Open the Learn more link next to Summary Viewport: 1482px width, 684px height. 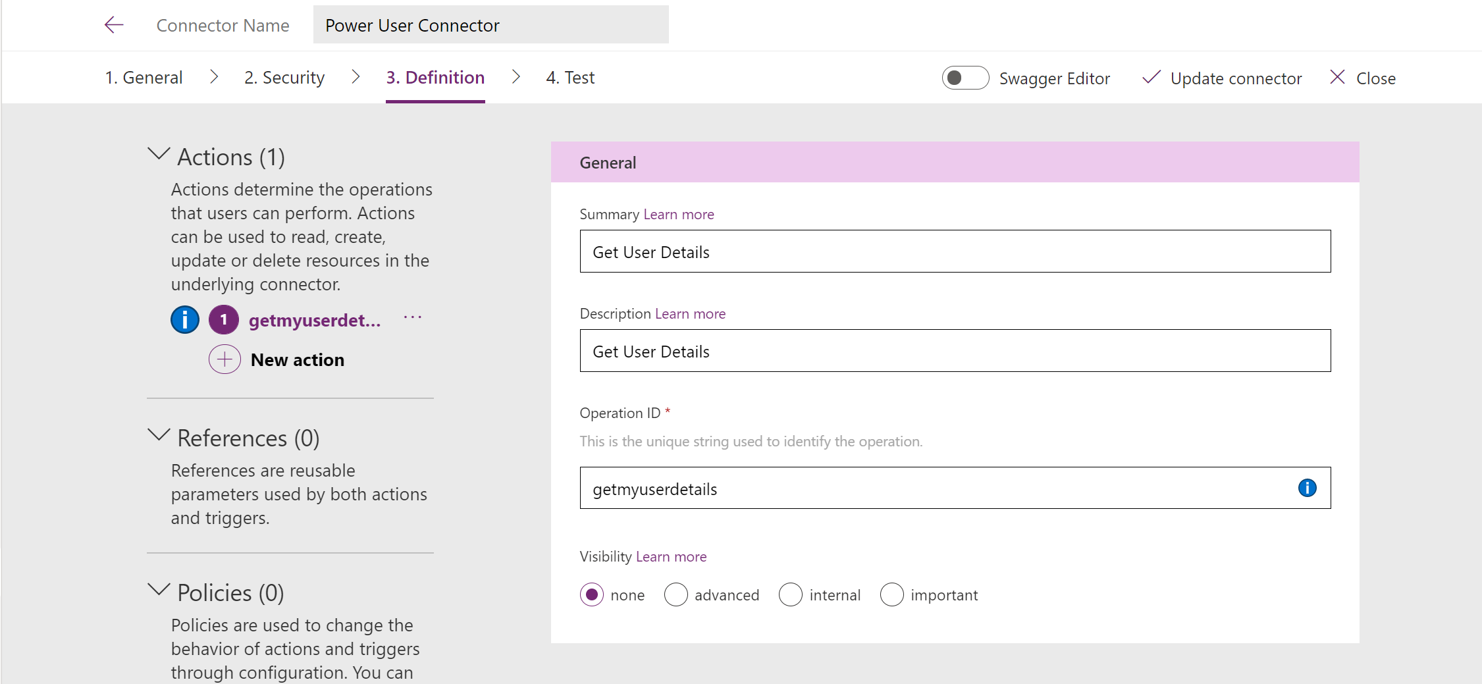click(x=678, y=215)
